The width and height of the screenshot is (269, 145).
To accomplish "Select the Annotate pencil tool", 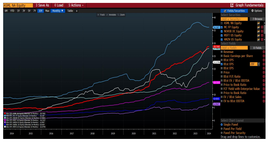I will click(x=111, y=15).
